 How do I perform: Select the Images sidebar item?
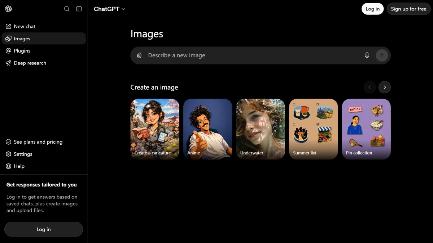[44, 39]
